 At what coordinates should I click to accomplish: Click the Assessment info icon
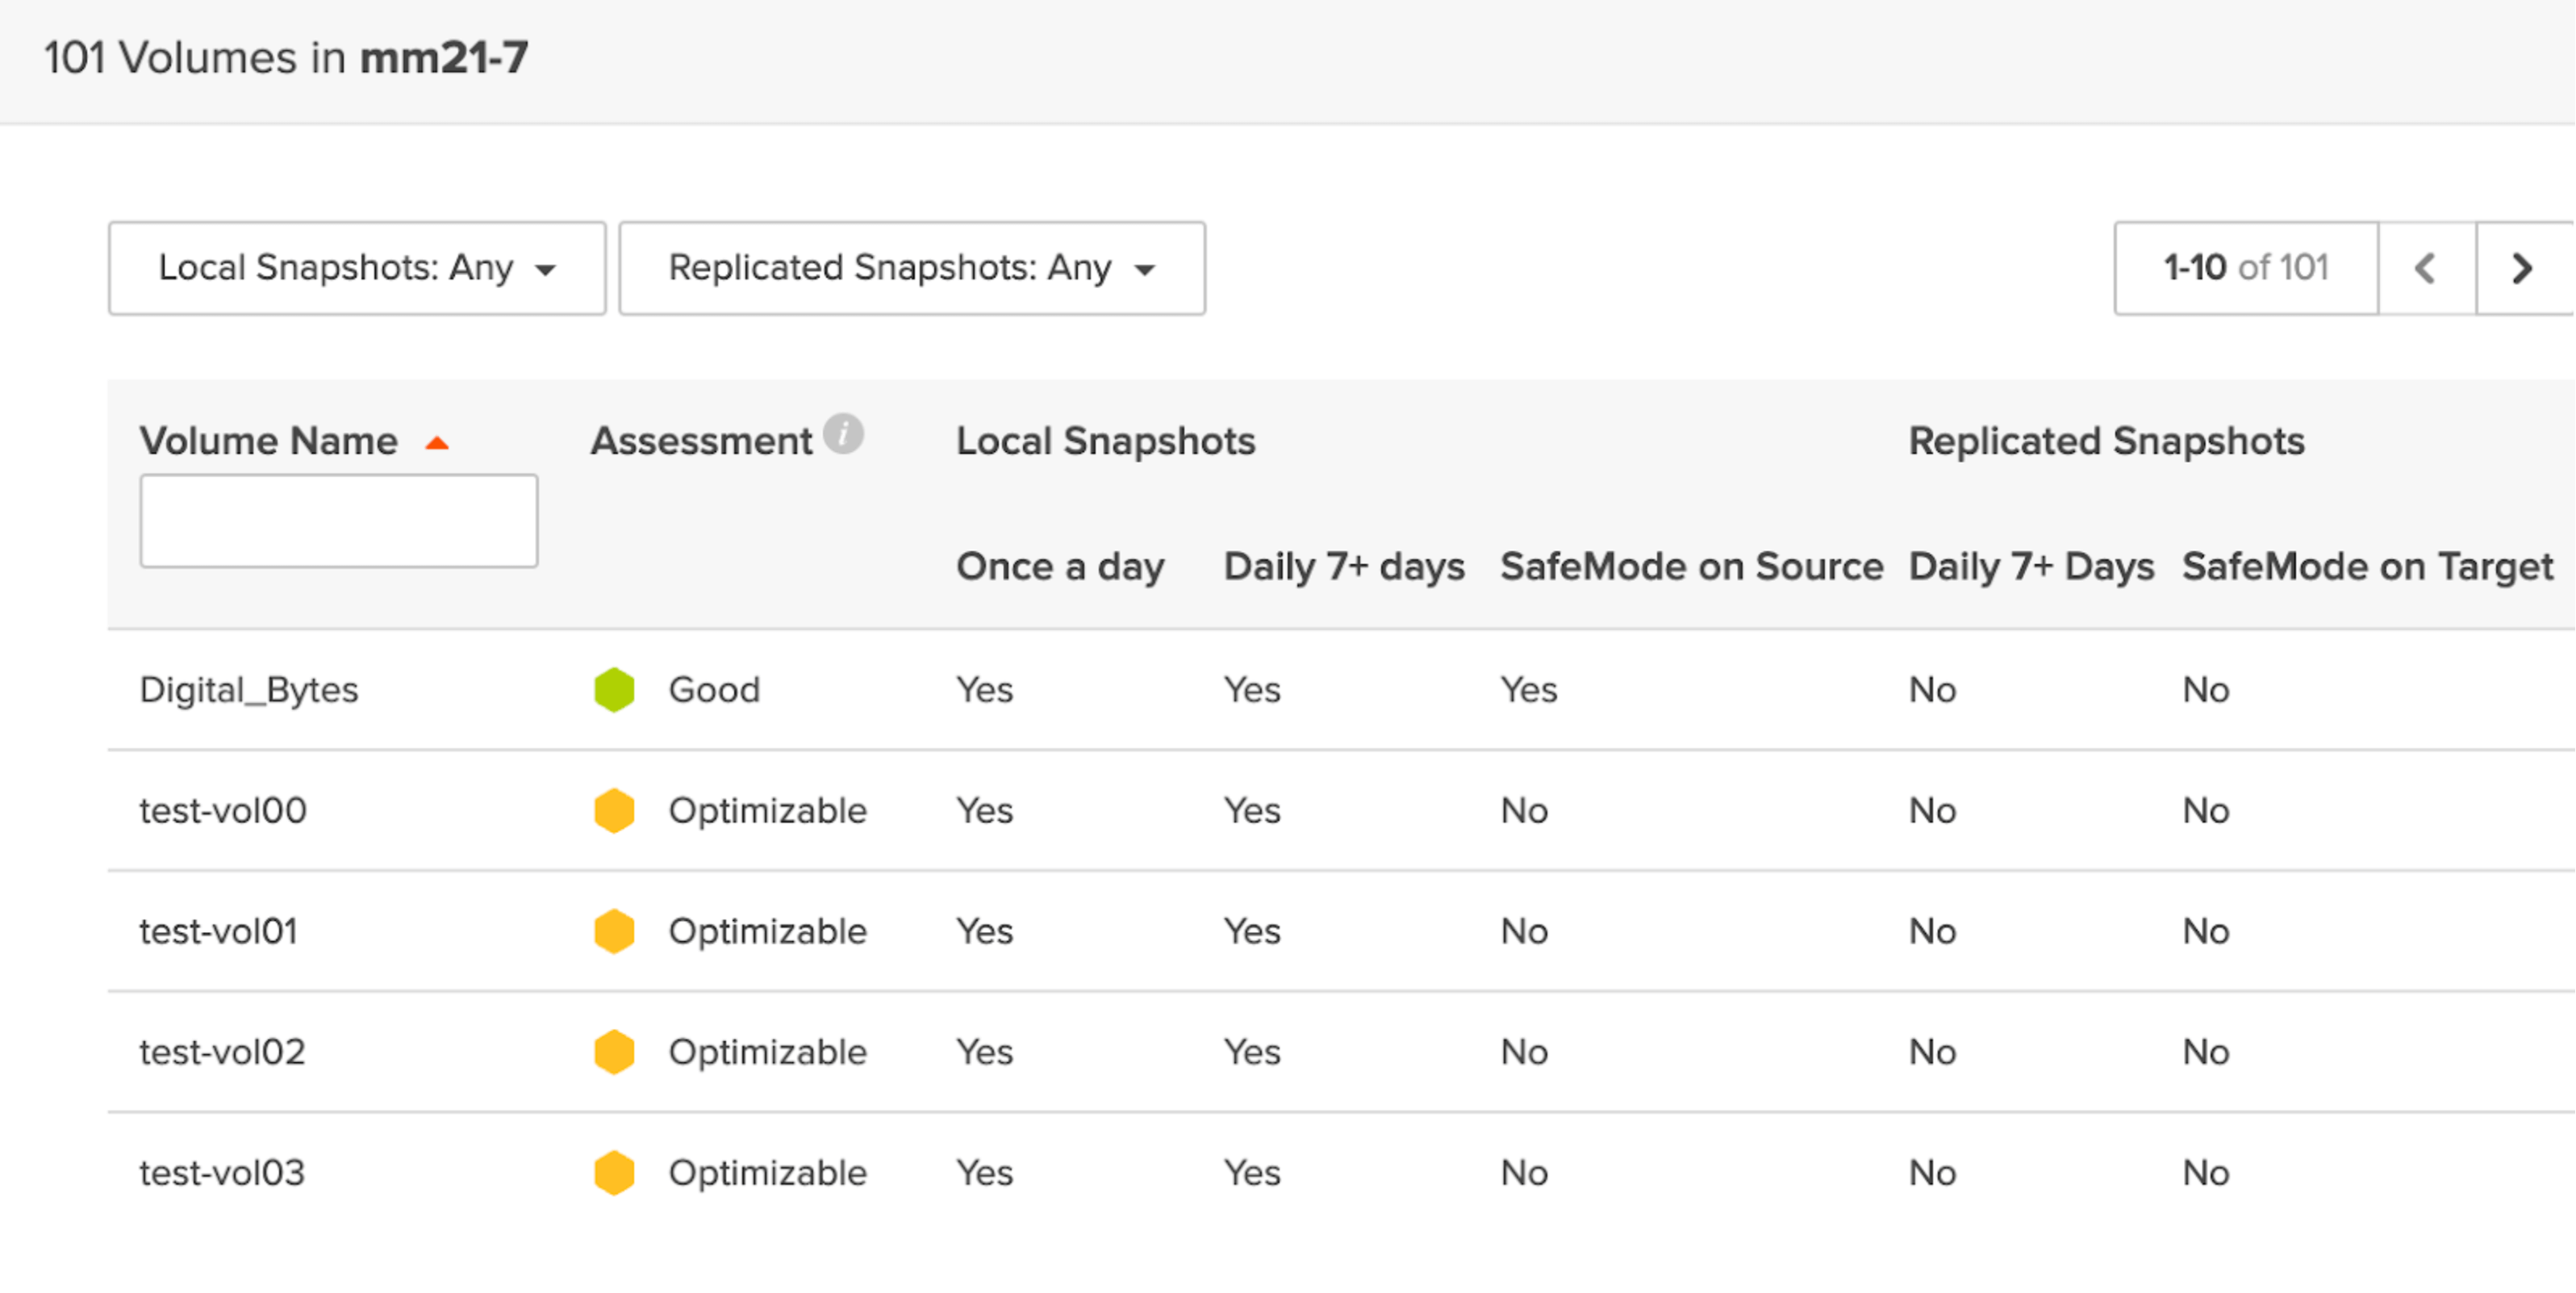[843, 434]
